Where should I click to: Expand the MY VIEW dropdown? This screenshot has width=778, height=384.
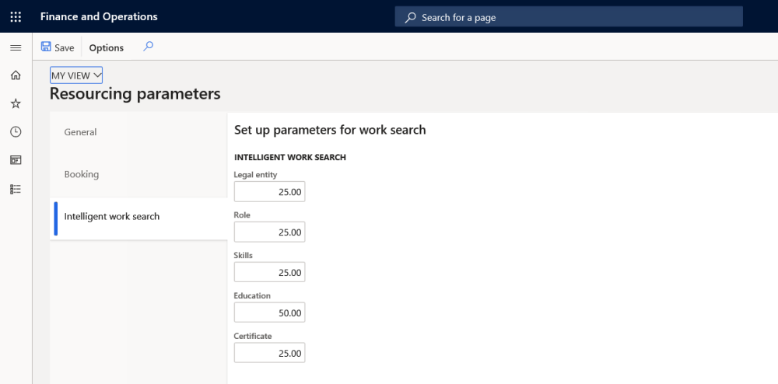click(x=76, y=75)
